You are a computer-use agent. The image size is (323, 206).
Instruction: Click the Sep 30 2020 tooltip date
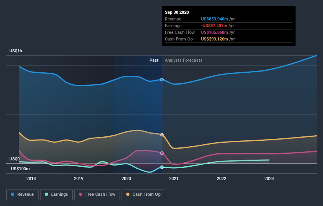tap(177, 12)
